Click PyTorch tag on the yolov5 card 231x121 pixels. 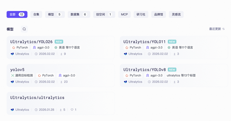click(x=46, y=75)
